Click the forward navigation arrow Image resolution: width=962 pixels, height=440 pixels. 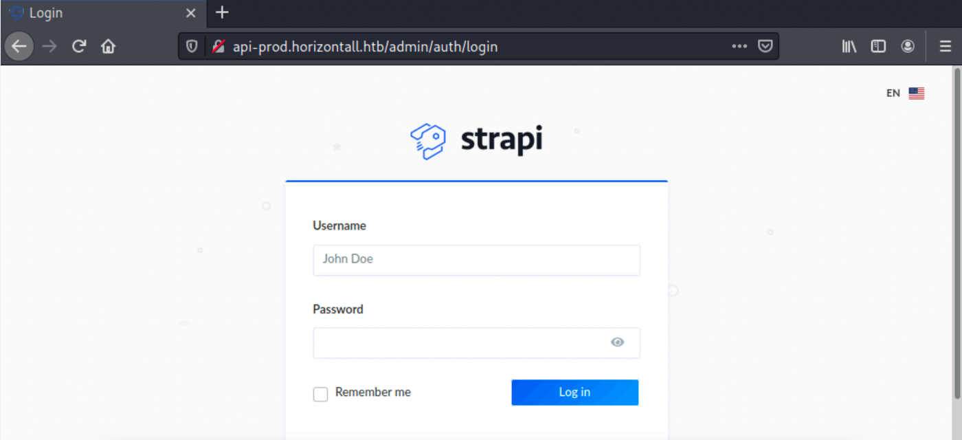[x=49, y=47]
